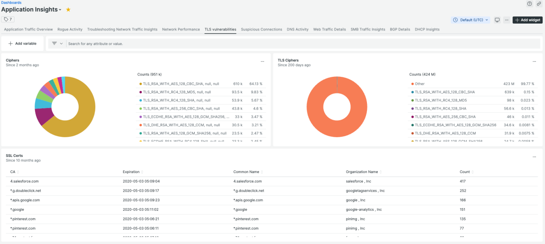Viewport: 545px width, 244px height.
Task: Click the Add variable button
Action: (22, 44)
